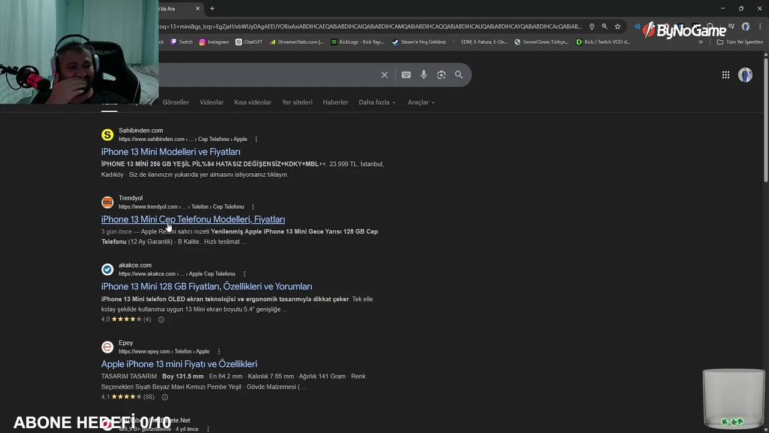Click info icon beside Epey 4,1 rating
The width and height of the screenshot is (769, 433).
(165, 397)
